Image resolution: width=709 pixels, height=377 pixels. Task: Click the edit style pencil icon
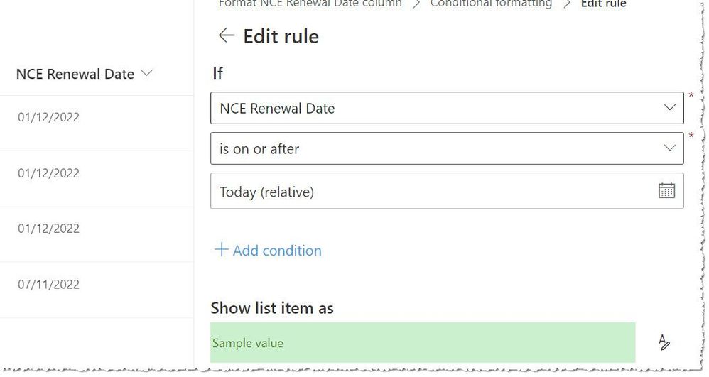[x=664, y=343]
